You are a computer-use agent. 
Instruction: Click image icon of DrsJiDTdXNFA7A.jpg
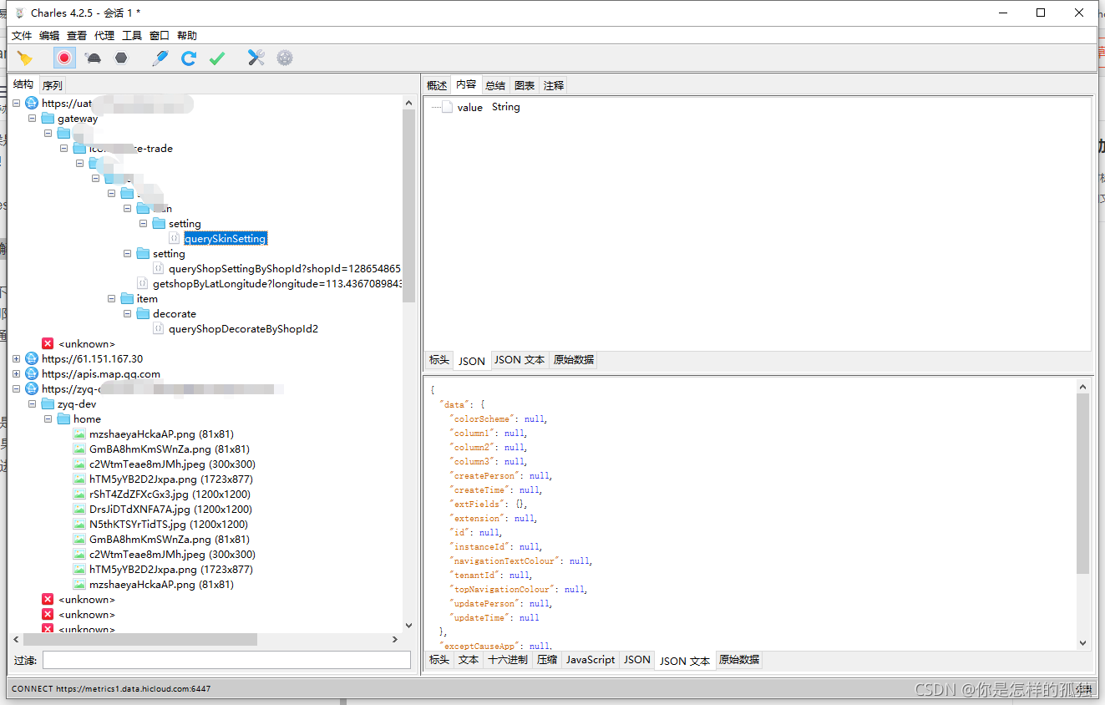tap(79, 510)
